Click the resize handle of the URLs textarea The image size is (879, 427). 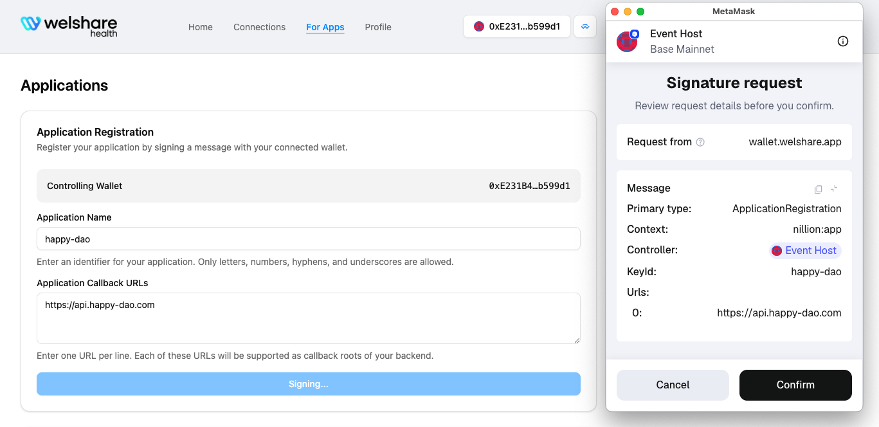pos(577,340)
